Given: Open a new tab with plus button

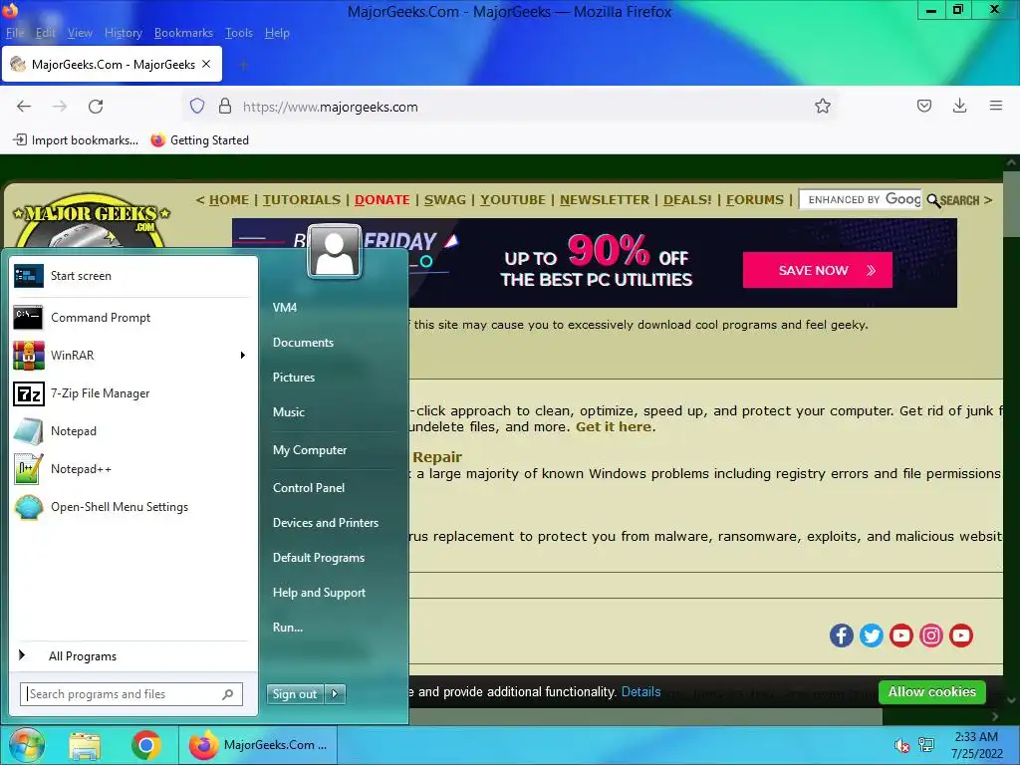Looking at the screenshot, I should 244,65.
